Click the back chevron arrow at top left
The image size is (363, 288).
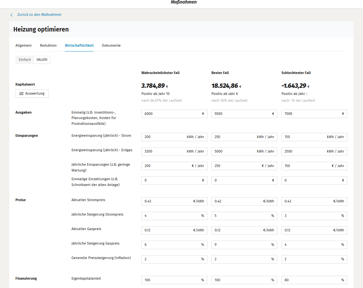pyautogui.click(x=11, y=15)
